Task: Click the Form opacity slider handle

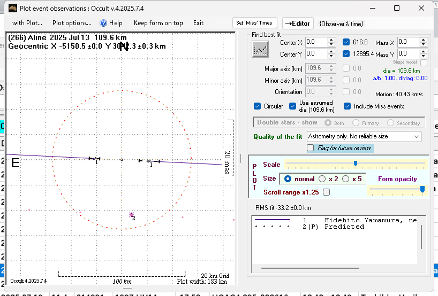Action: [x=422, y=189]
